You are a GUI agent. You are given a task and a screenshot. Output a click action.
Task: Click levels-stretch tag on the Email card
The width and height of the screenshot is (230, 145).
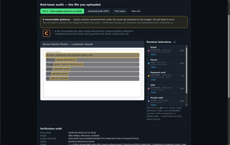click(167, 50)
